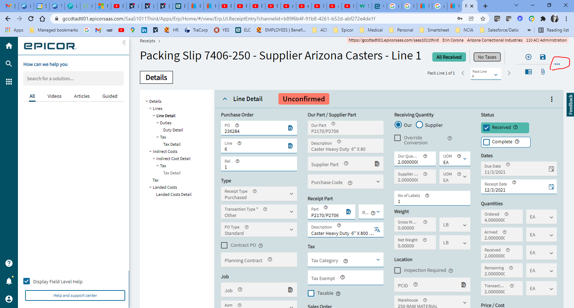Go to previous pack line arrow

(463, 73)
